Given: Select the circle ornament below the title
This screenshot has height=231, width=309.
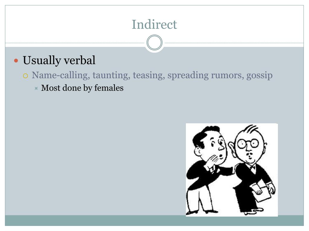Looking at the screenshot, I should click(154, 43).
